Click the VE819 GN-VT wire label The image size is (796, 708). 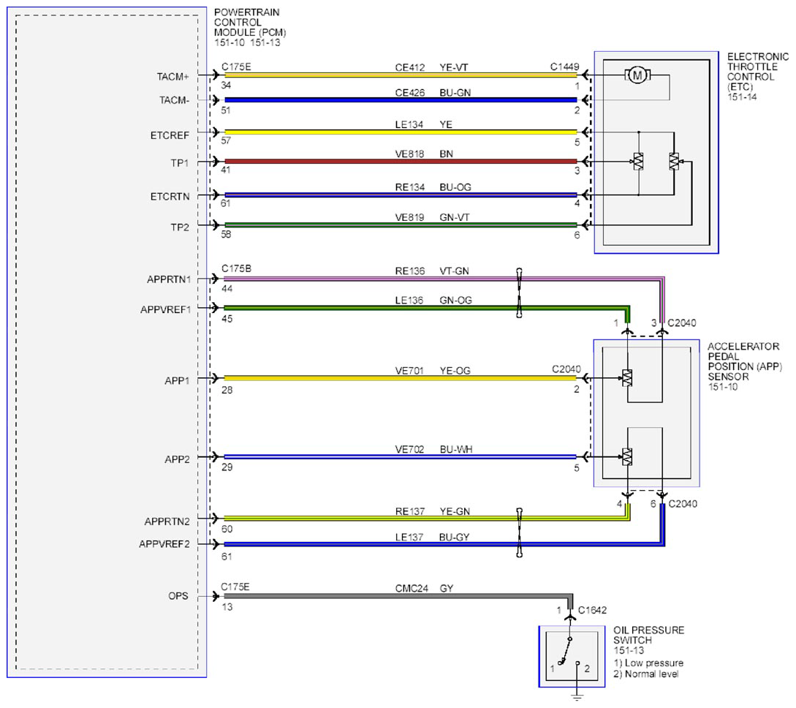coord(432,217)
